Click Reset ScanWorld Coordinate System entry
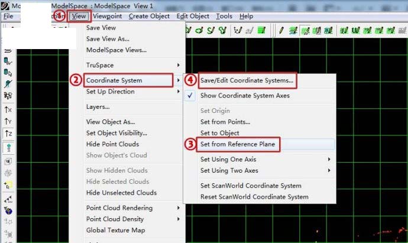Image resolution: width=408 pixels, height=243 pixels. pos(254,197)
